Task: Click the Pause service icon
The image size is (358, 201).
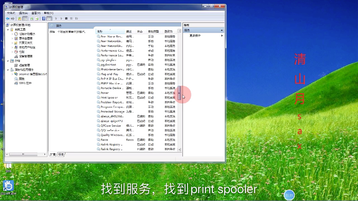Action: pos(71,19)
